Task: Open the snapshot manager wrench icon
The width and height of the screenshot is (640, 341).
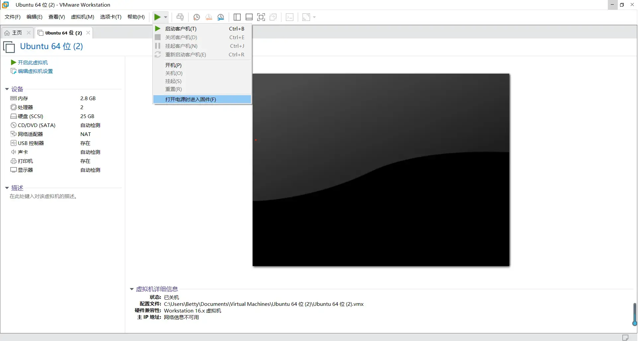Action: (221, 17)
